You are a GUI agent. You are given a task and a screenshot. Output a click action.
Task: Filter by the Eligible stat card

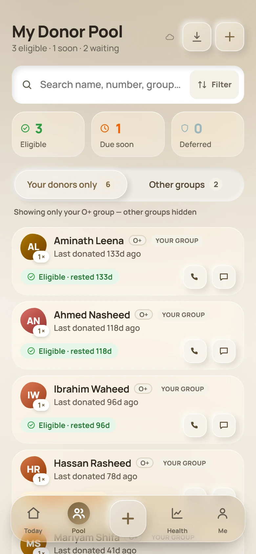[48, 134]
